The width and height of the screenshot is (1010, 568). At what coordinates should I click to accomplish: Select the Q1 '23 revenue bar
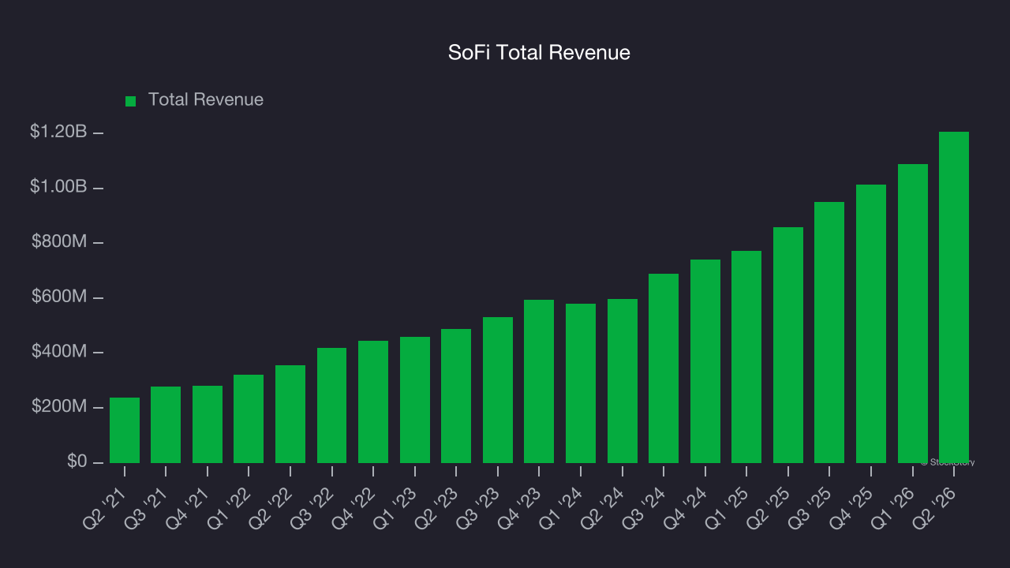[x=415, y=400]
